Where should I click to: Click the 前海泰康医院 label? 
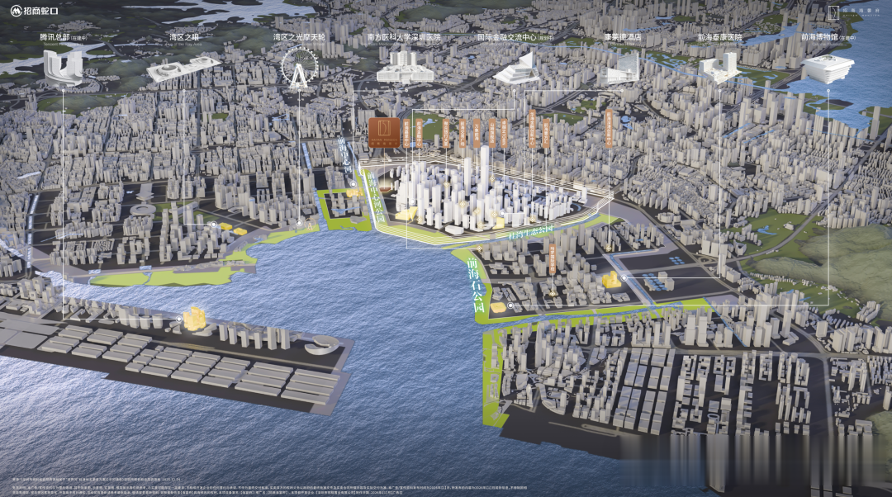(x=719, y=37)
